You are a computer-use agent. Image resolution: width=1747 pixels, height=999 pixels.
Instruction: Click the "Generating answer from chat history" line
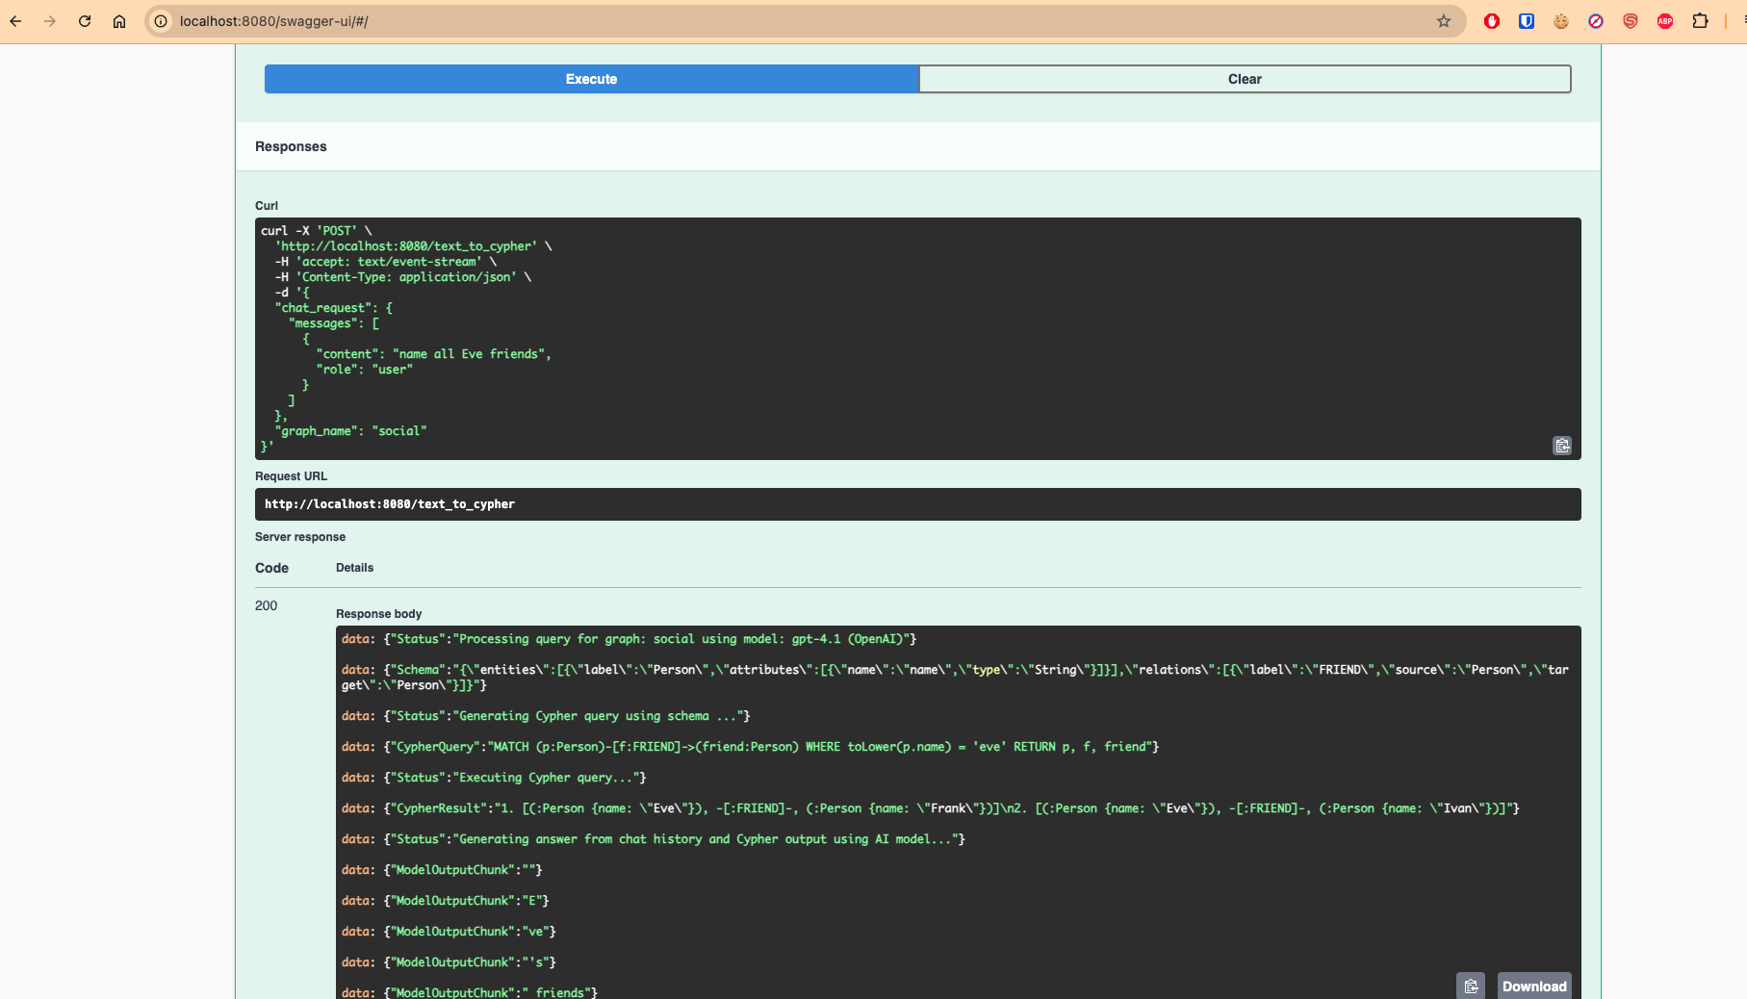(x=654, y=839)
